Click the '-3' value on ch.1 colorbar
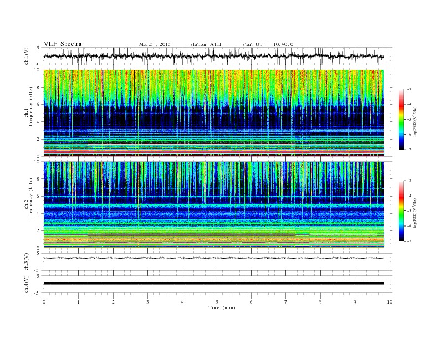 [x=409, y=89]
